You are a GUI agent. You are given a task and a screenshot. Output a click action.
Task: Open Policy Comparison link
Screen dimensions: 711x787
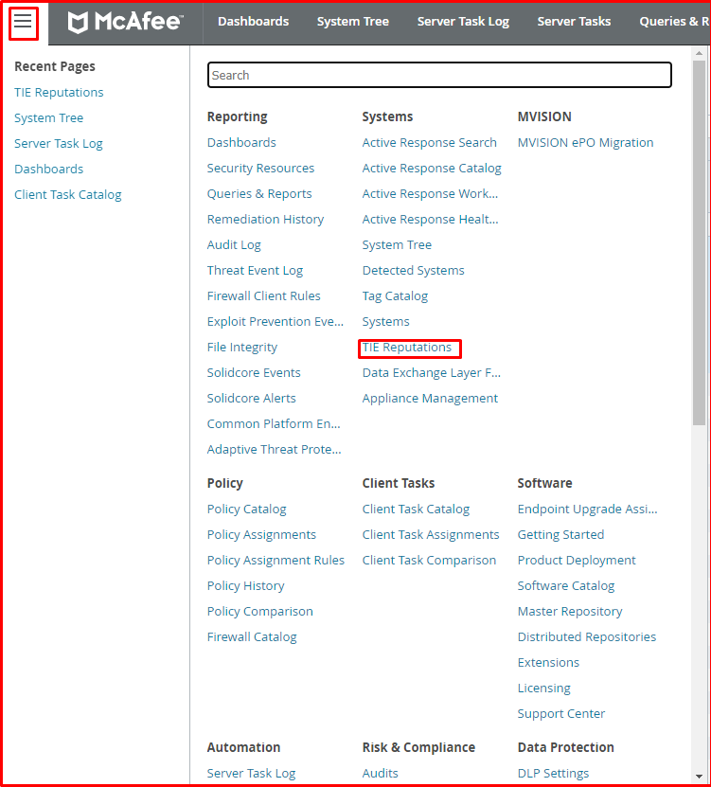coord(260,612)
